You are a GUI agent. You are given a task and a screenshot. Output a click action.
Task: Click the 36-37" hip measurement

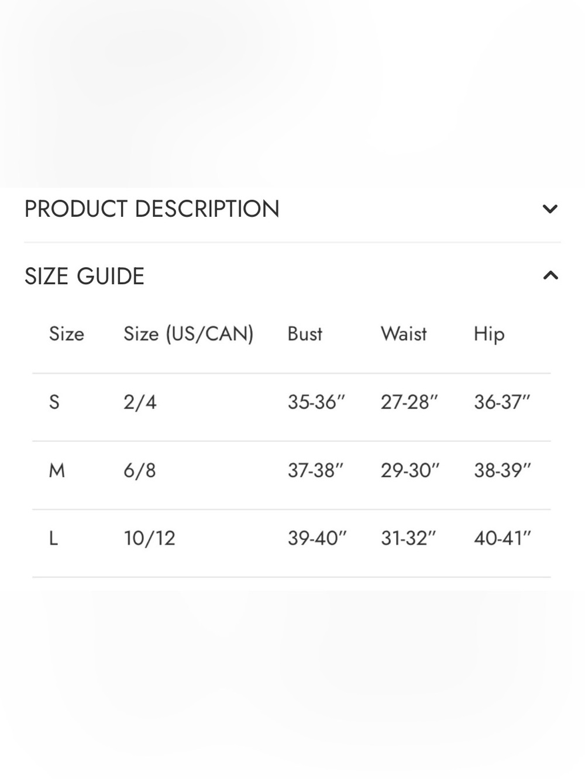click(502, 402)
